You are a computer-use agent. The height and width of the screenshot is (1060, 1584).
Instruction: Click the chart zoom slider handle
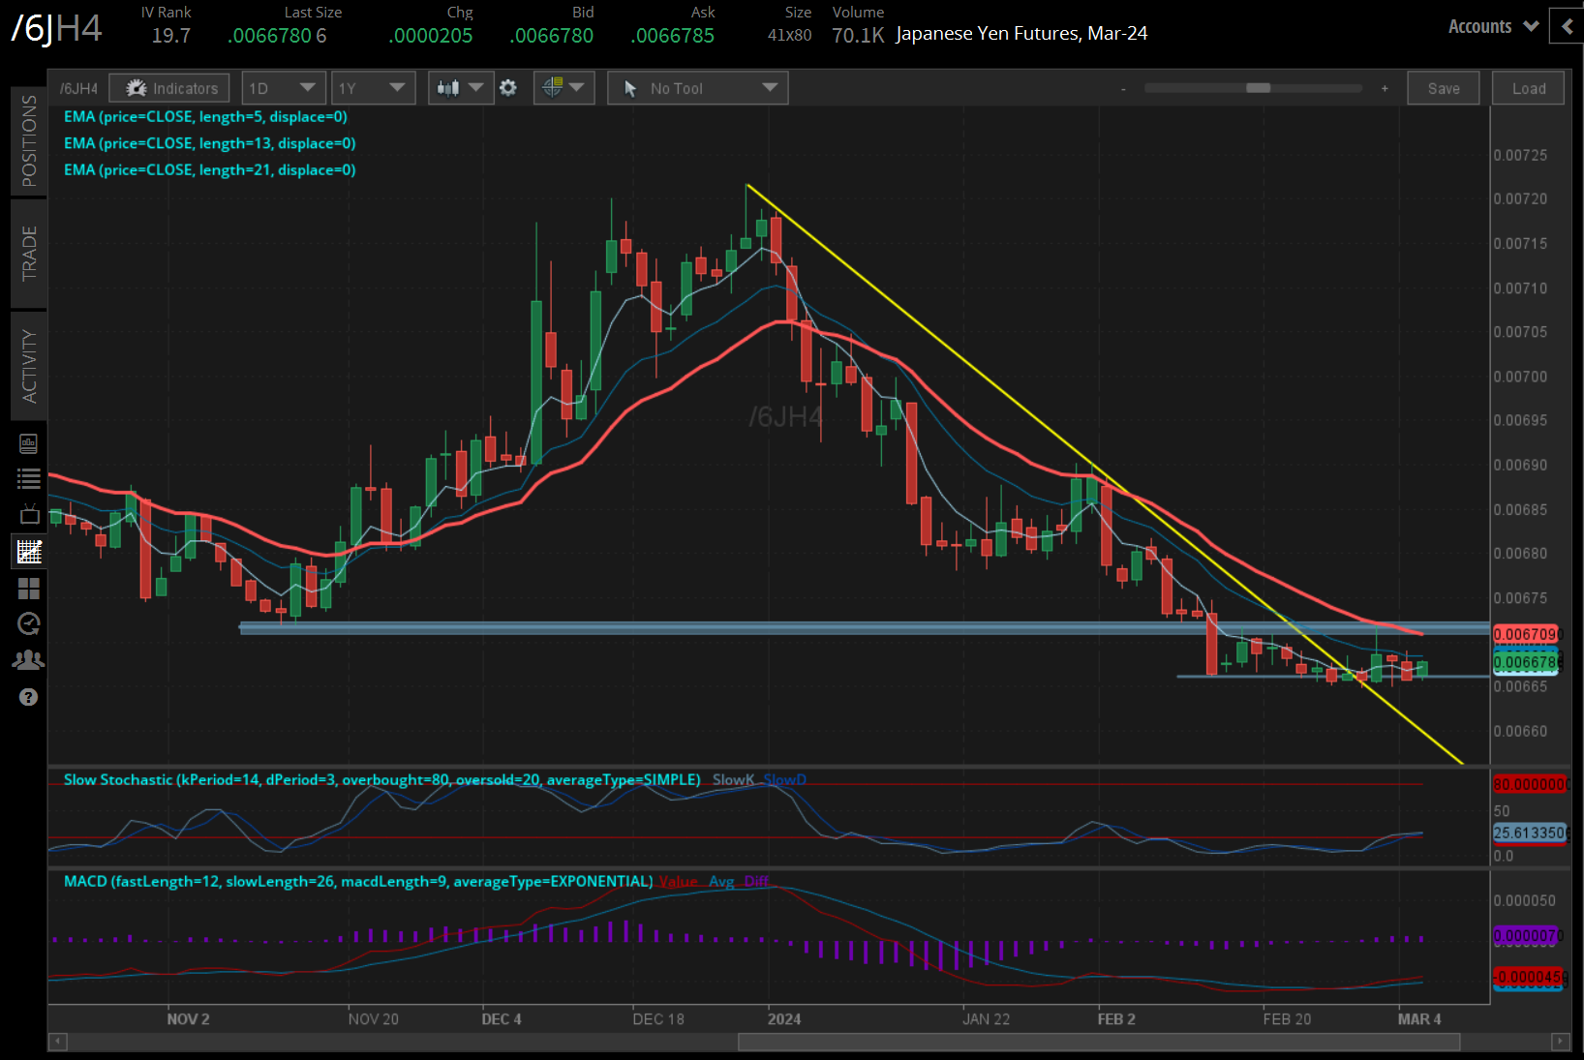coord(1258,88)
